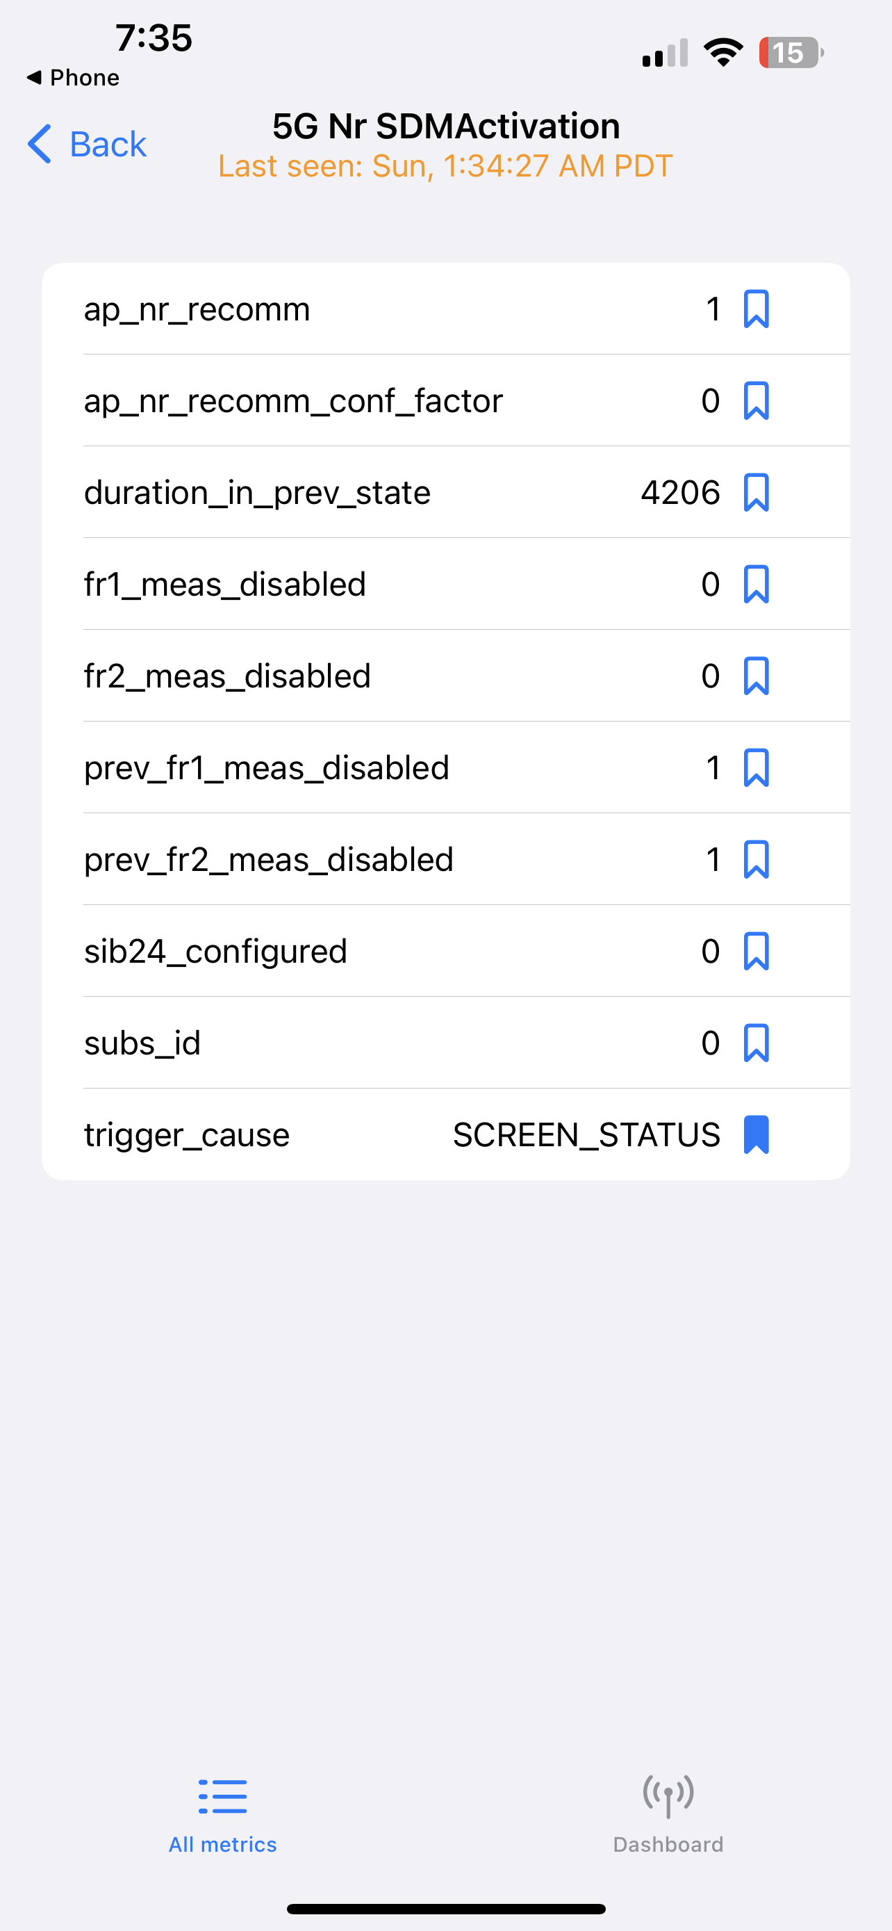Select the trigger_cause SCREEN_STATUS row
This screenshot has height=1931, width=892.
[x=445, y=1134]
